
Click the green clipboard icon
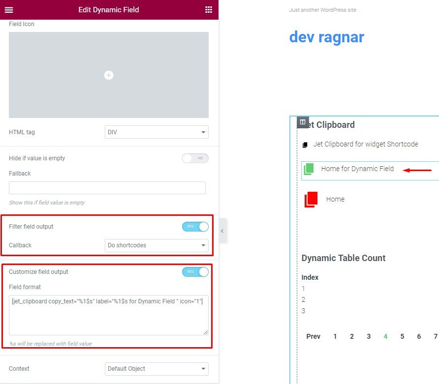pos(309,169)
